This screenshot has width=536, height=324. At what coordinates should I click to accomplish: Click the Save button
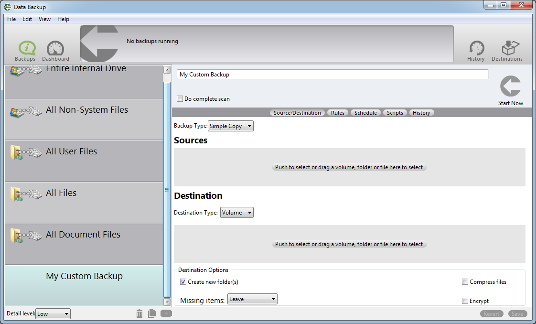[x=518, y=313]
